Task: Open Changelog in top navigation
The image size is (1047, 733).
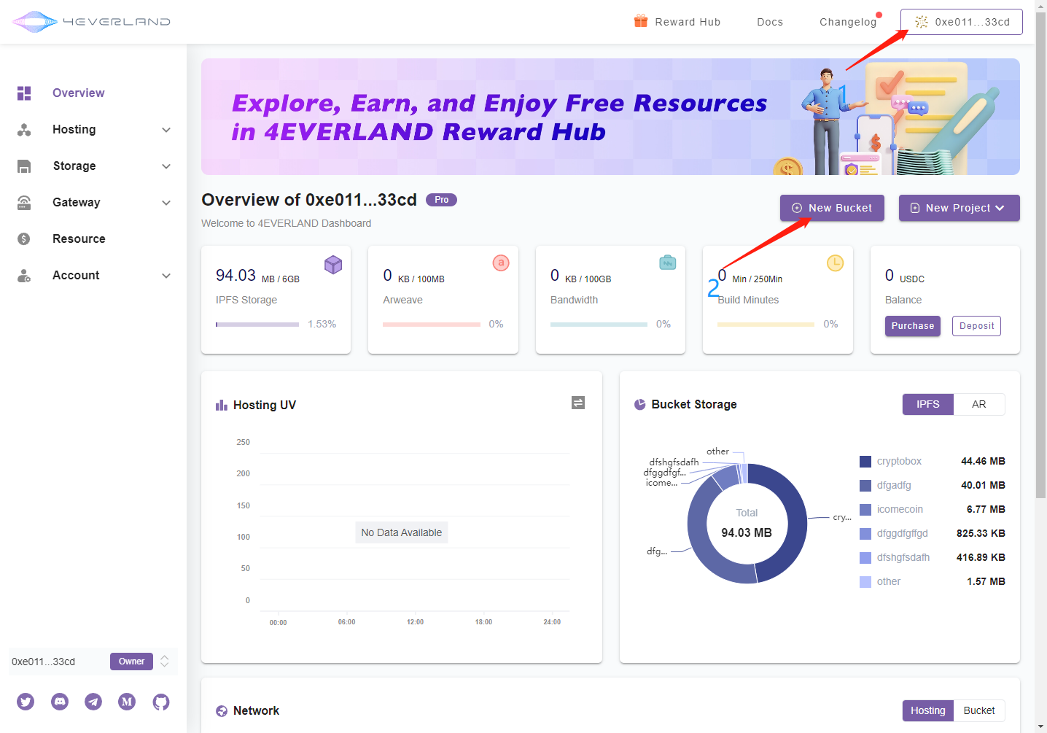Action: pos(848,22)
